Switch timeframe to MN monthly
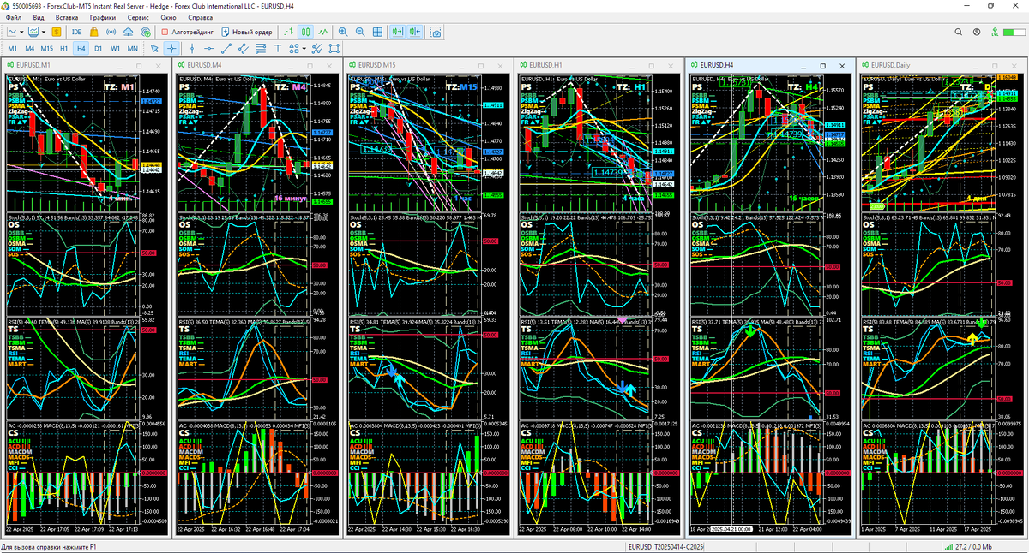This screenshot has height=553, width=1029. (x=132, y=49)
